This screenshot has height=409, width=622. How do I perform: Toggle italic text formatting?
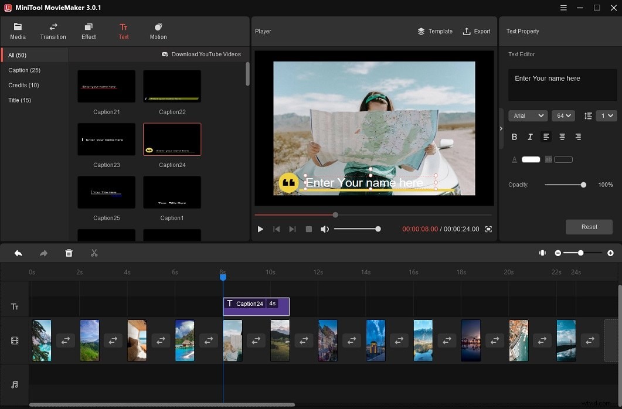(x=530, y=137)
